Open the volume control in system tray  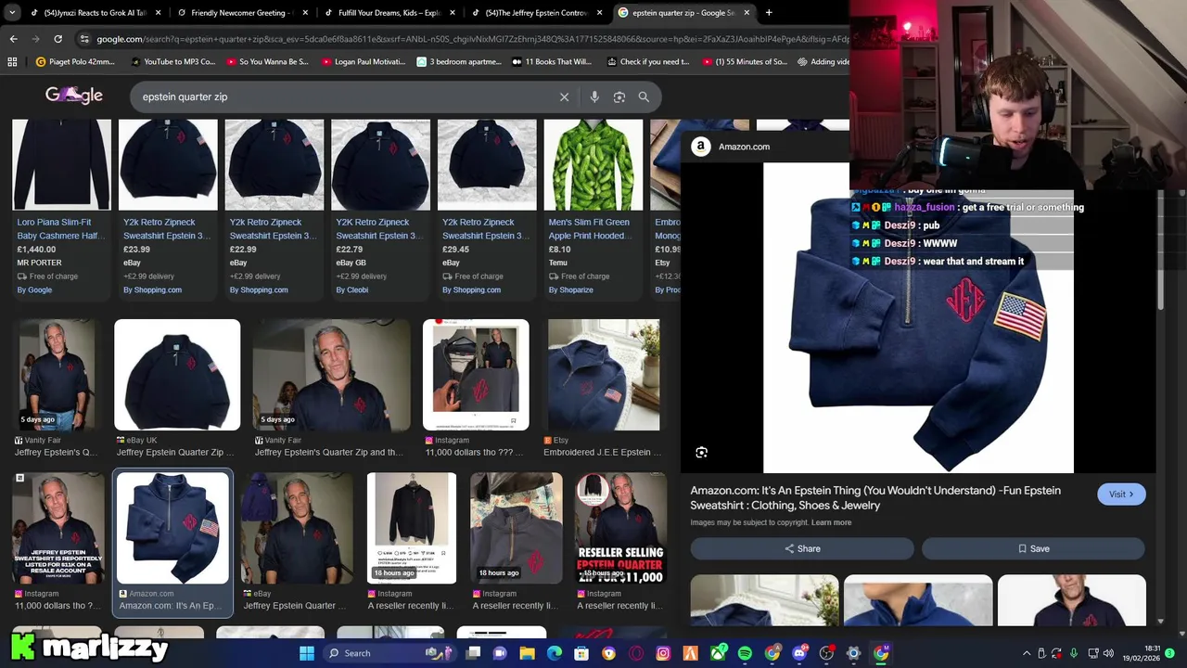click(1108, 653)
